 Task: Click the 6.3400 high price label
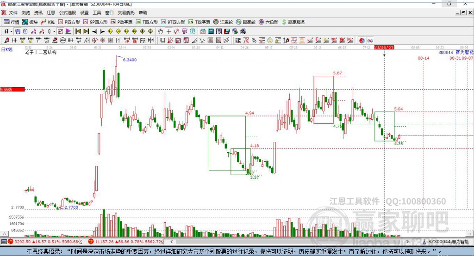coord(130,60)
